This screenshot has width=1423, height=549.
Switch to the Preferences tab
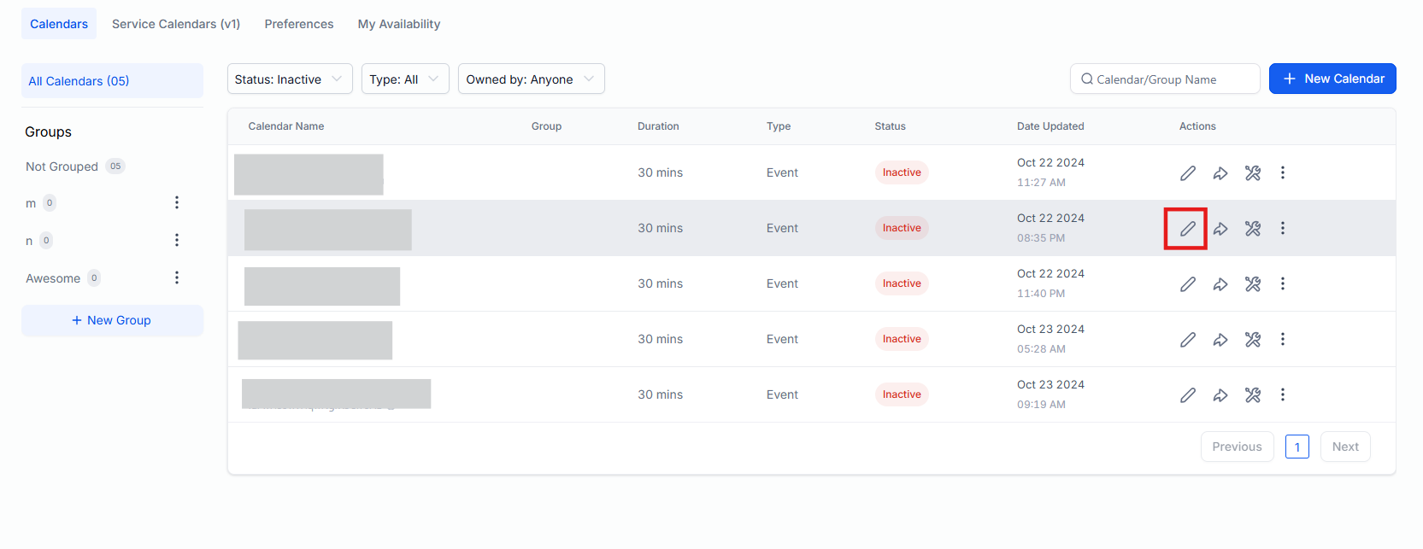299,24
